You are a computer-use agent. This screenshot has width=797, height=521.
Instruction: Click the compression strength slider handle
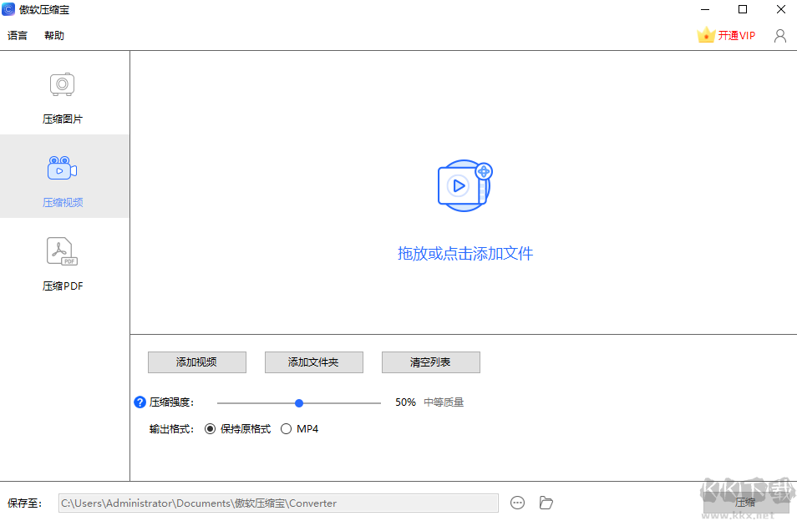click(298, 402)
